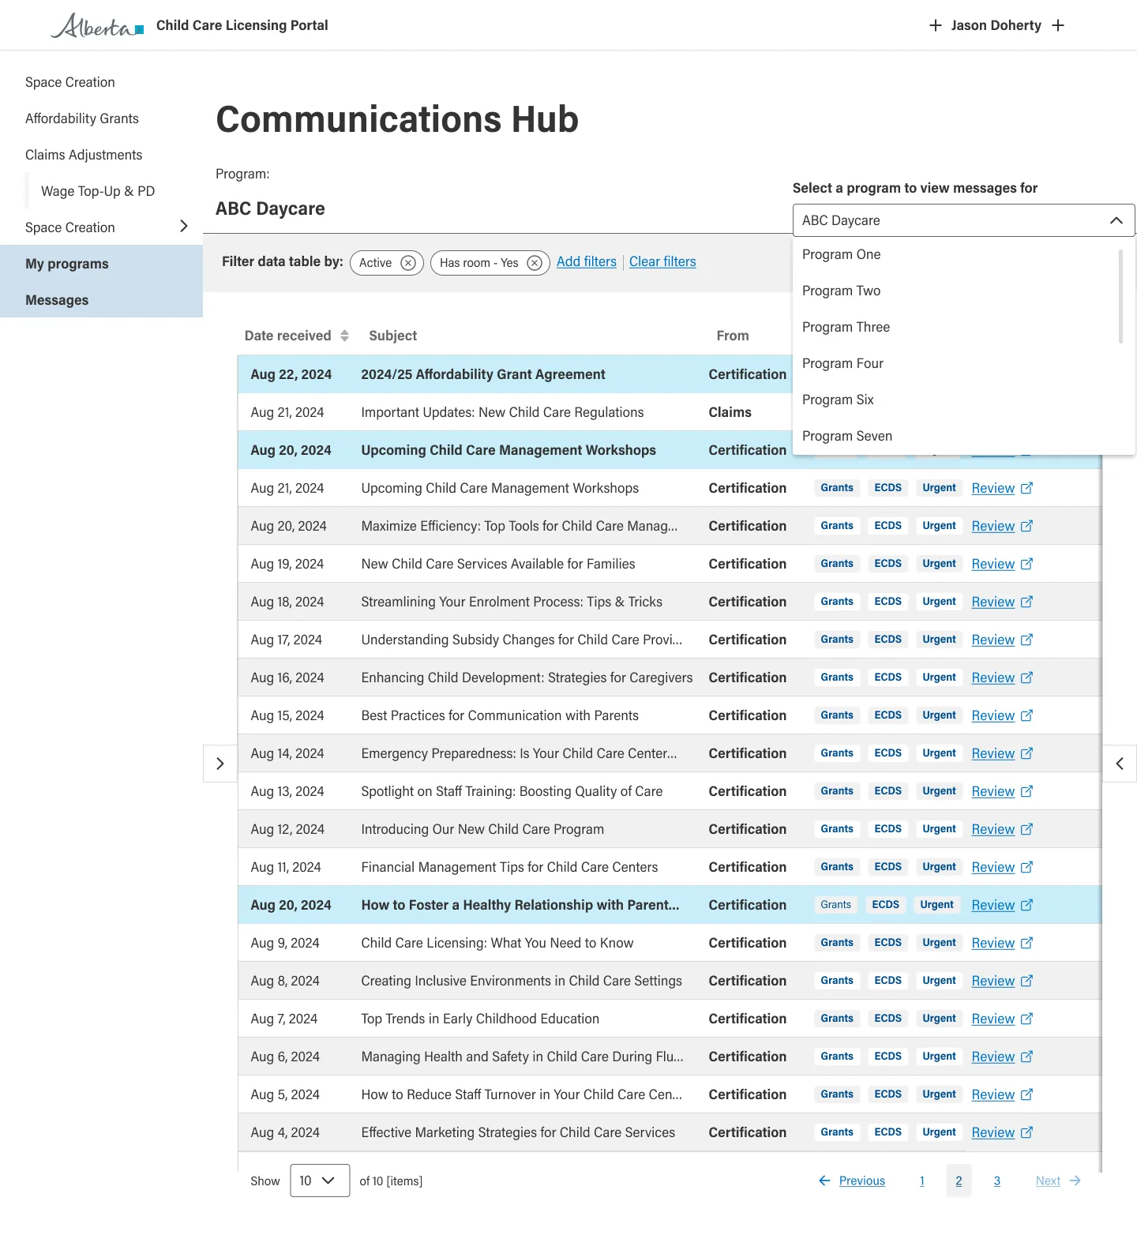Click the Alberta logo in header
This screenshot has width=1137, height=1235.
pyautogui.click(x=97, y=25)
